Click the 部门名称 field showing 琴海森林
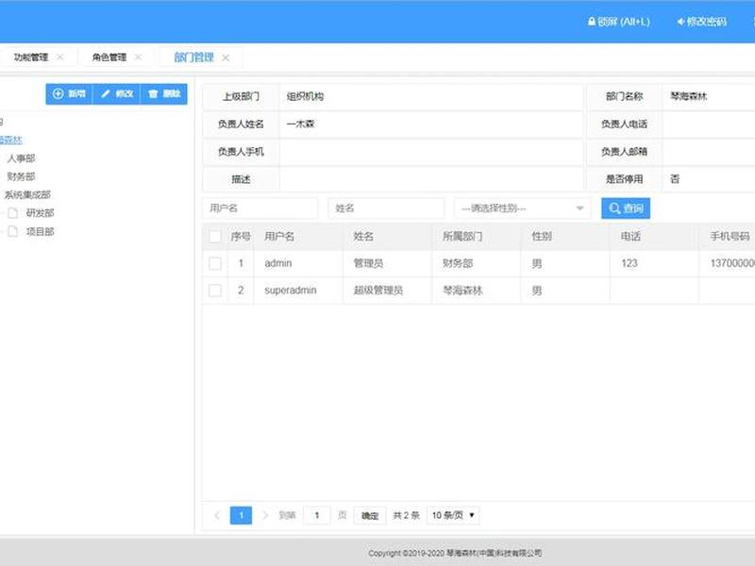Image resolution: width=755 pixels, height=566 pixels. pyautogui.click(x=709, y=96)
